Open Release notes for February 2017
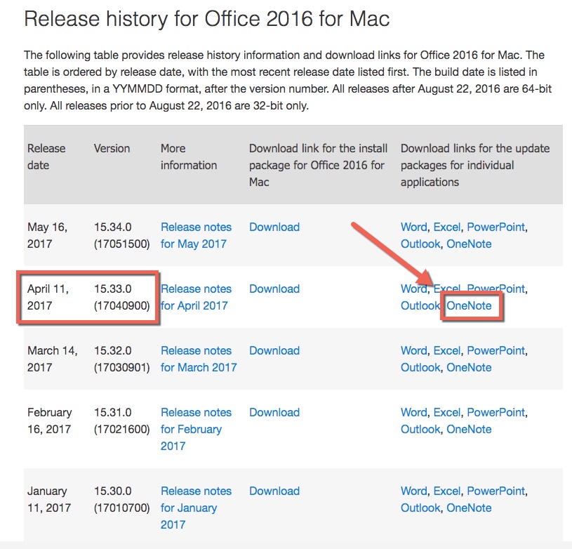 (196, 429)
